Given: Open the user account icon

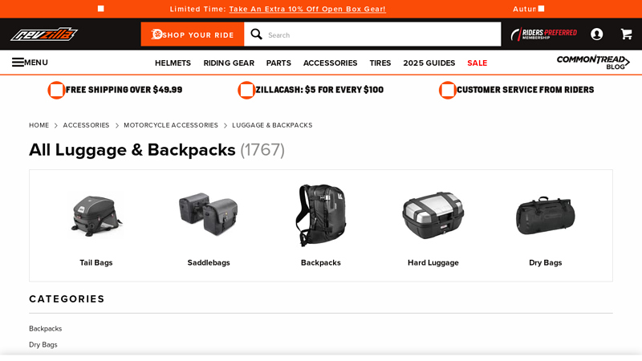Looking at the screenshot, I should (596, 34).
